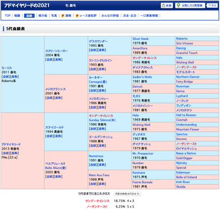Open メジロフランシス's [血統] link
220x209 pixels.
(x=50, y=98)
